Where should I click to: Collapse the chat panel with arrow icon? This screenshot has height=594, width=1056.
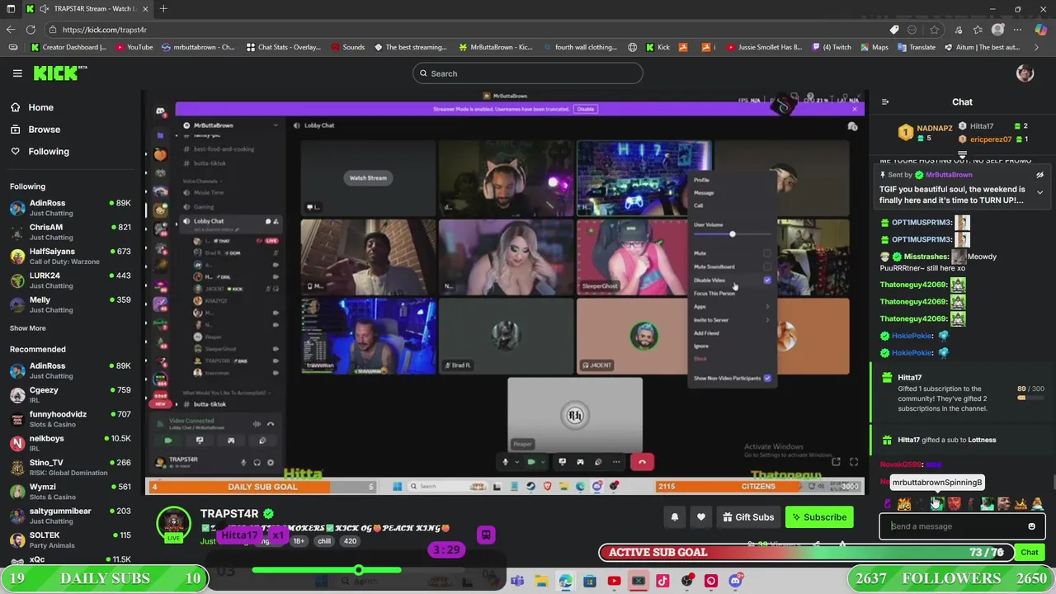pos(885,102)
